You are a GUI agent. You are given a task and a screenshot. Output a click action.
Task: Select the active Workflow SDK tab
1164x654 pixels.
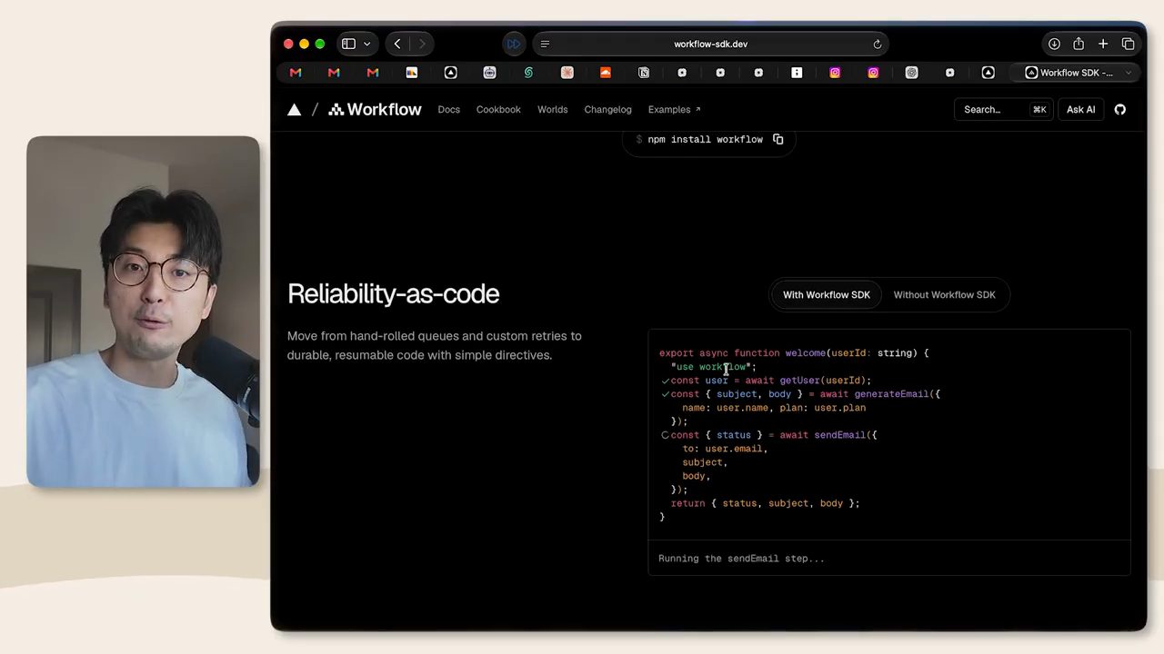click(x=1075, y=73)
